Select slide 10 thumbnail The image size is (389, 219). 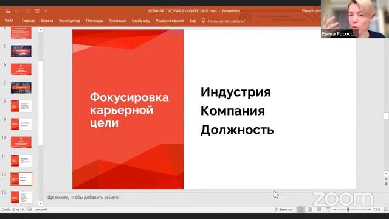point(21,142)
